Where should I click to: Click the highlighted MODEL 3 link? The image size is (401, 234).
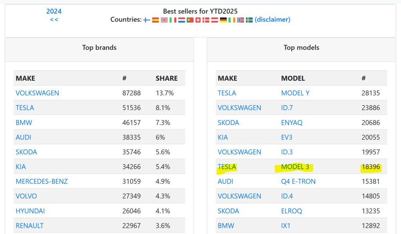[295, 167]
